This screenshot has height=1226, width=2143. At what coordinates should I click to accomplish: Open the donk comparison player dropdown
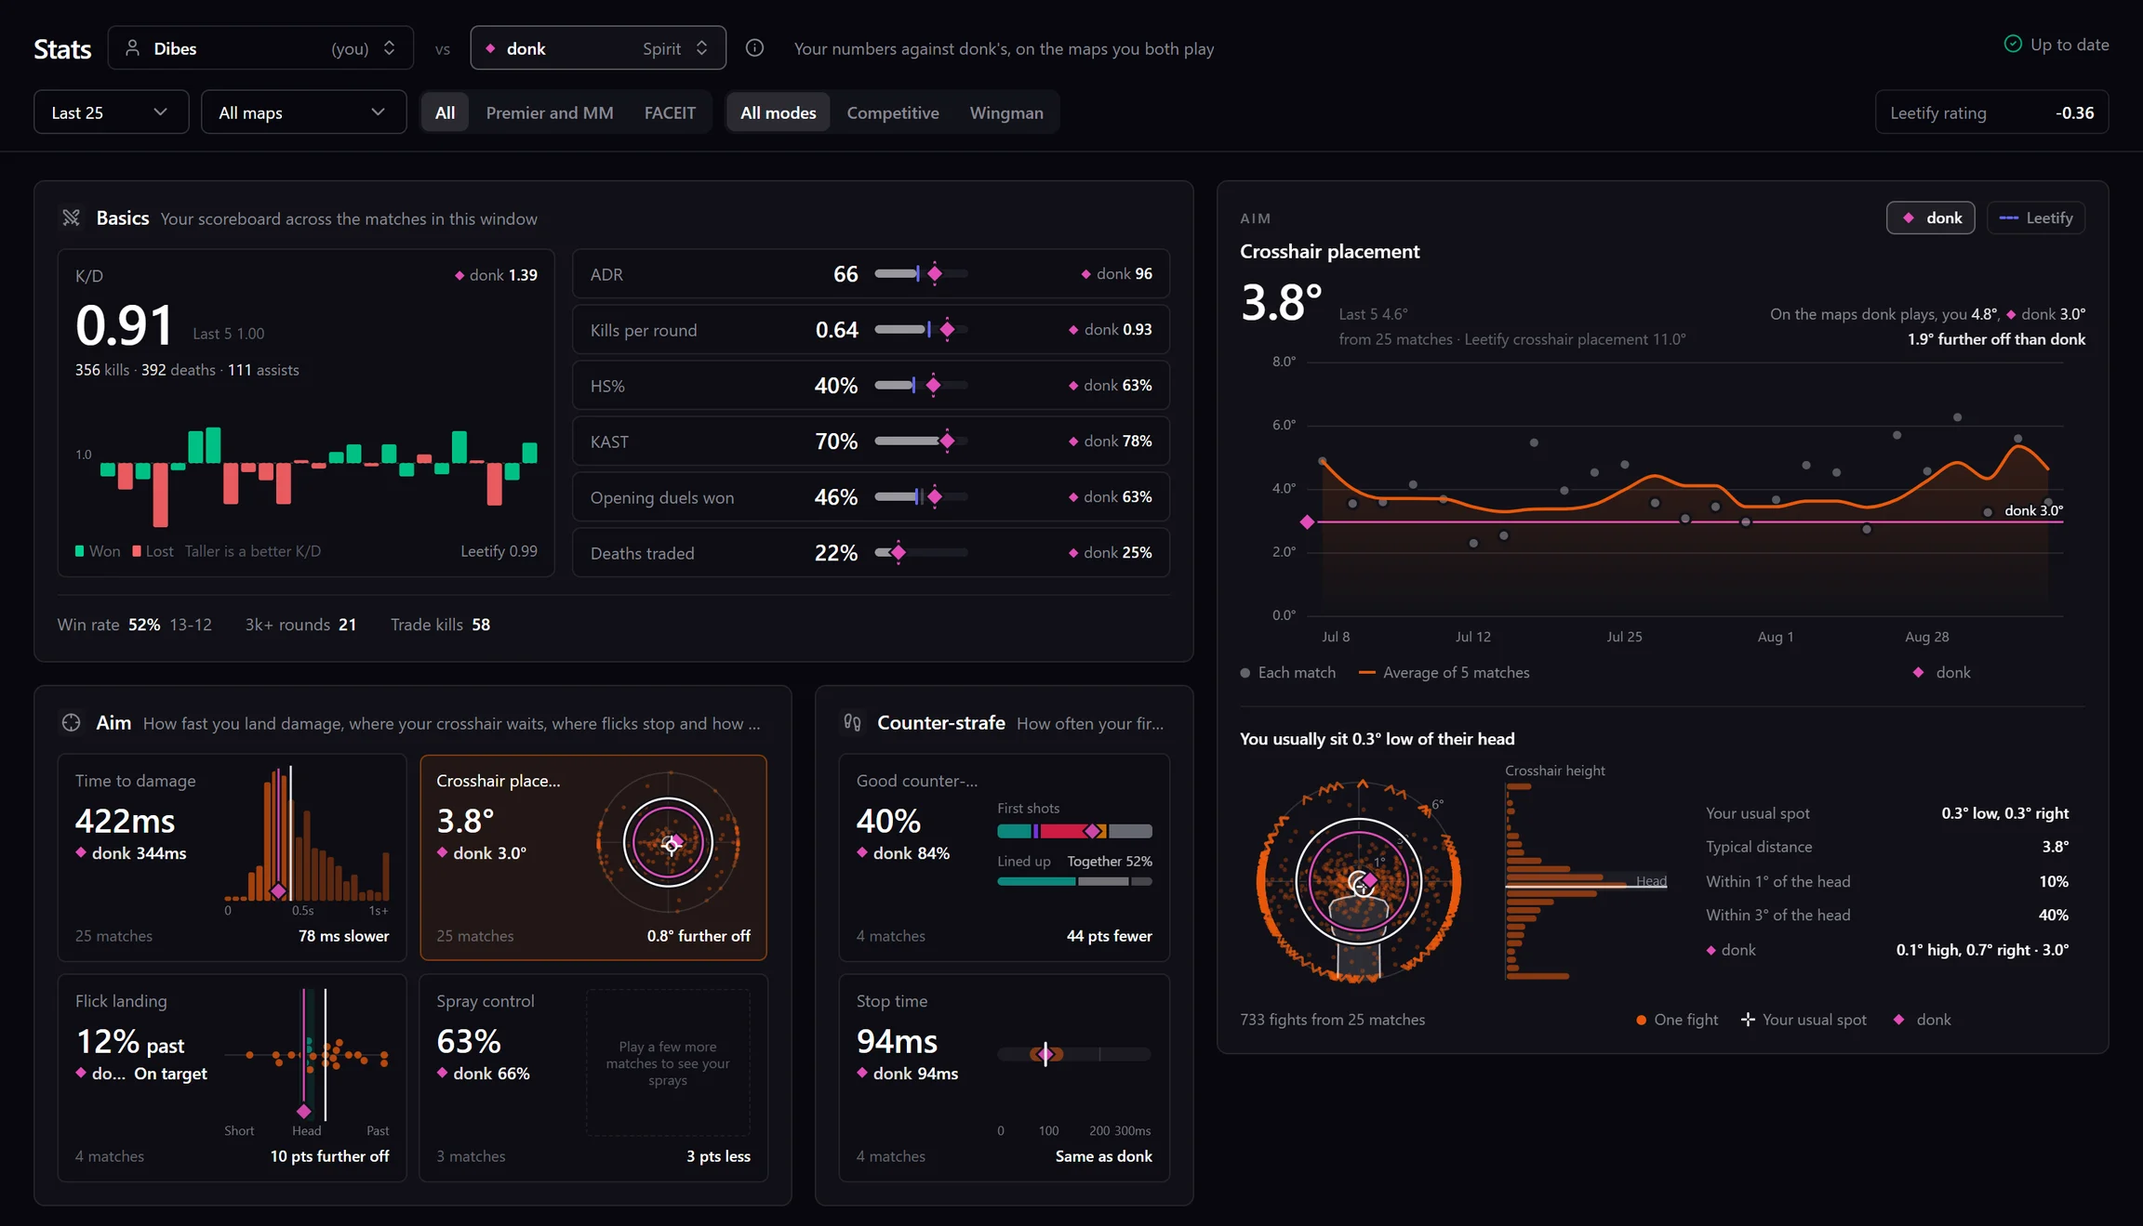[598, 47]
